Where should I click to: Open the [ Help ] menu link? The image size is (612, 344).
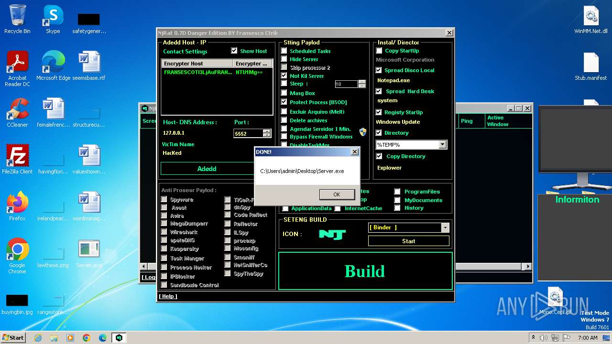[x=168, y=296]
